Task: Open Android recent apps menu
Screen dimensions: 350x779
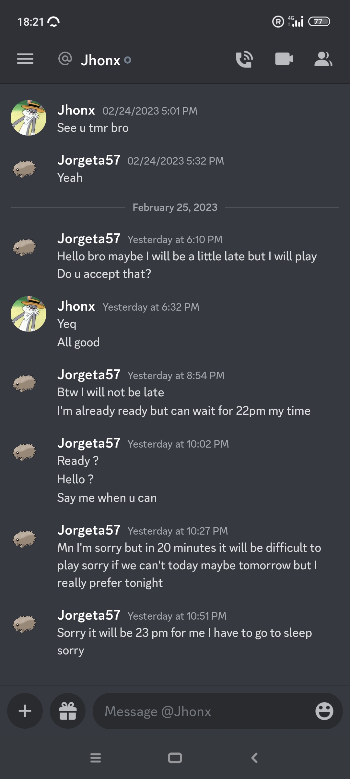Action: [96, 758]
